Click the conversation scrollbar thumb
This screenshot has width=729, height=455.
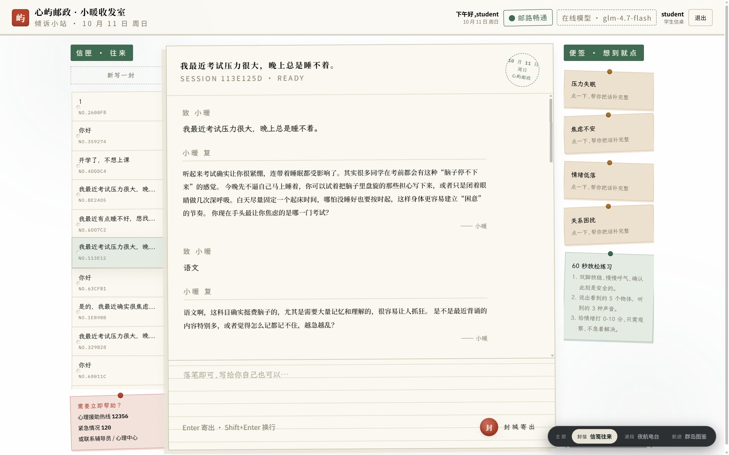pos(551,130)
